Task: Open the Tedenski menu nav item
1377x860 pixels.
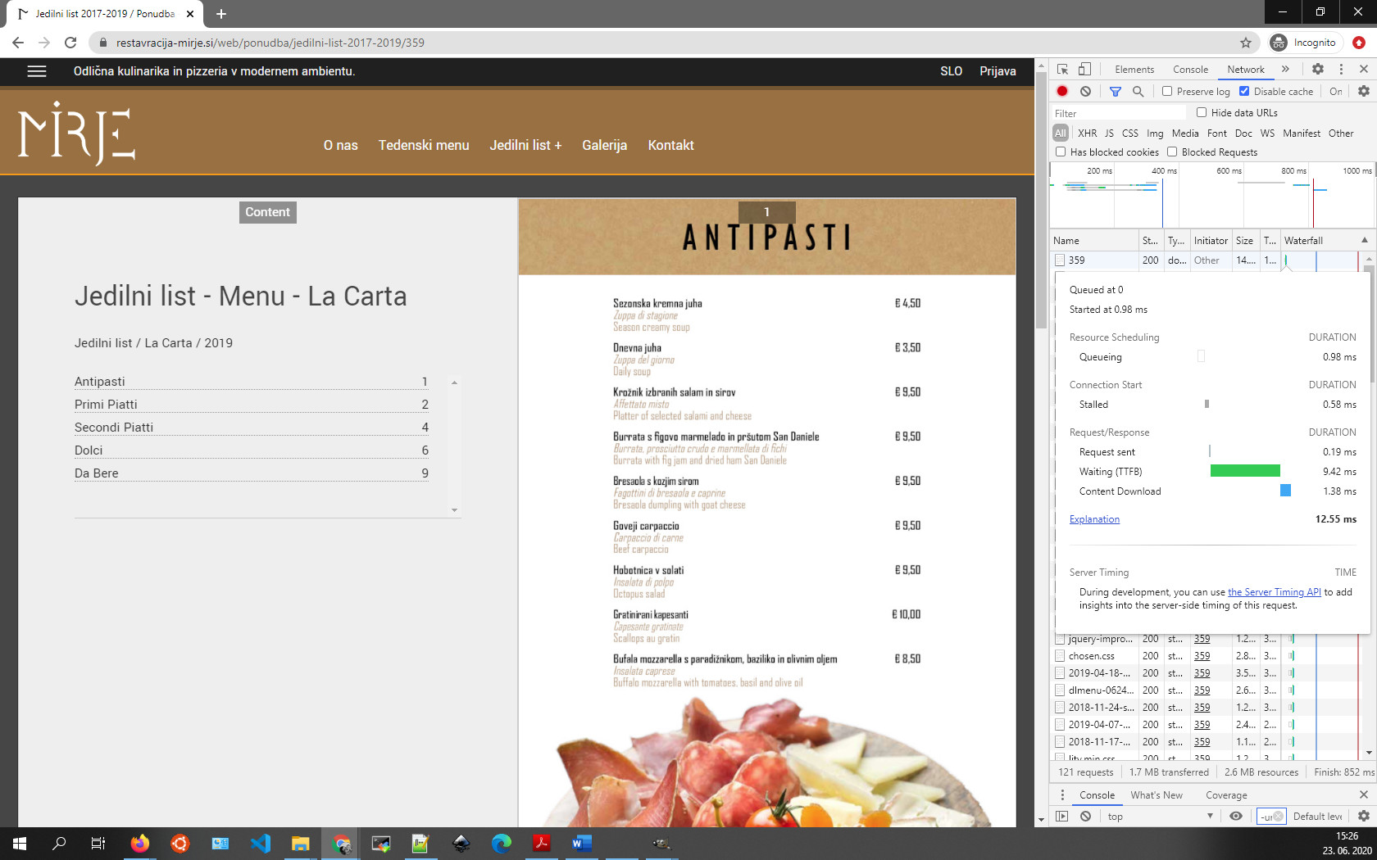Action: point(423,145)
